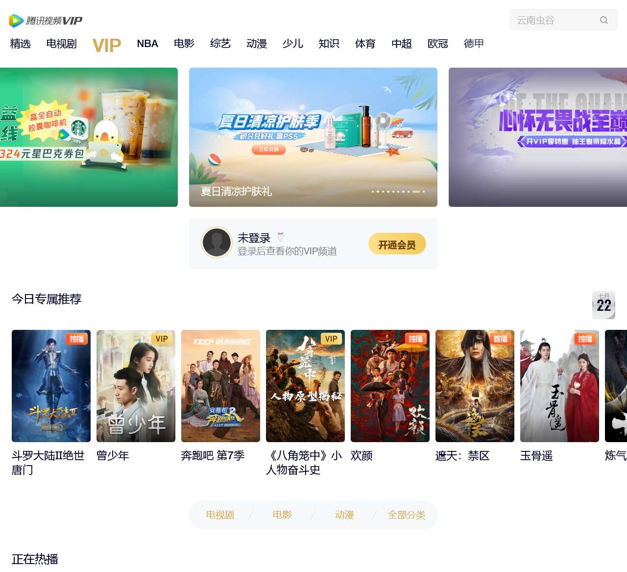Click the VIP badge icon beside 未登录
The height and width of the screenshot is (572, 627).
pos(281,237)
